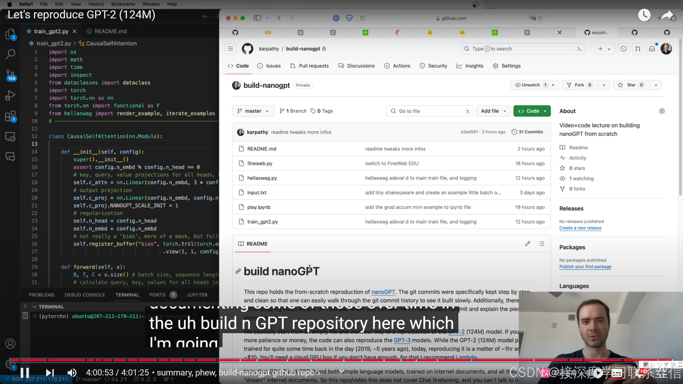Open the green Code dropdown

coord(532,111)
